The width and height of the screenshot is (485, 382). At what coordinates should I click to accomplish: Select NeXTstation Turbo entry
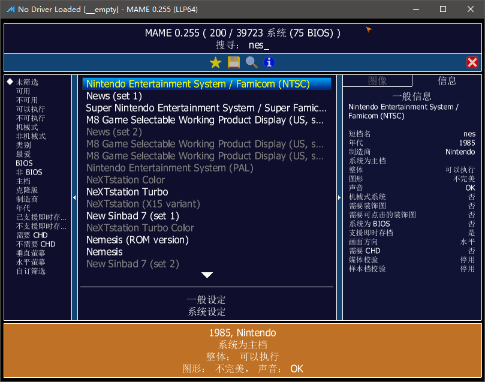(207, 192)
